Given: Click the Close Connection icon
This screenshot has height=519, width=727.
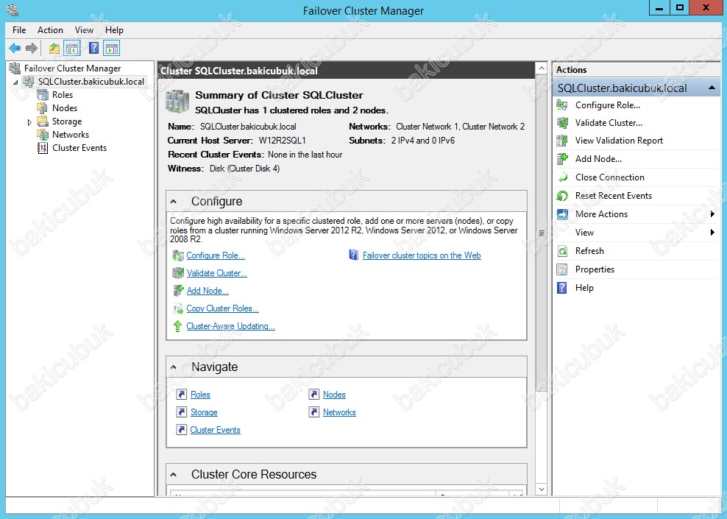Looking at the screenshot, I should pyautogui.click(x=562, y=177).
